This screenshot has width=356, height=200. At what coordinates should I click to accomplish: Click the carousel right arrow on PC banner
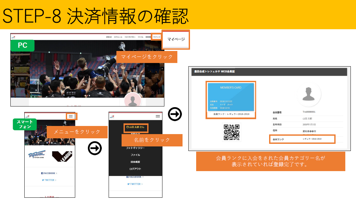pyautogui.click(x=162, y=69)
